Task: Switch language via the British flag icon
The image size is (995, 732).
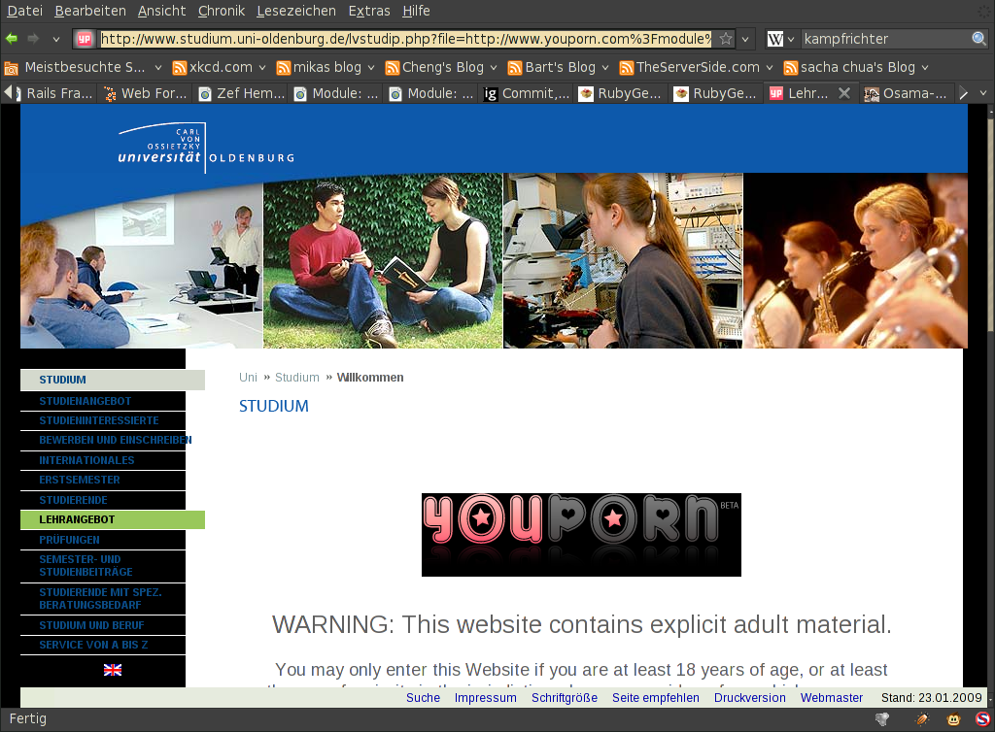Action: [113, 670]
